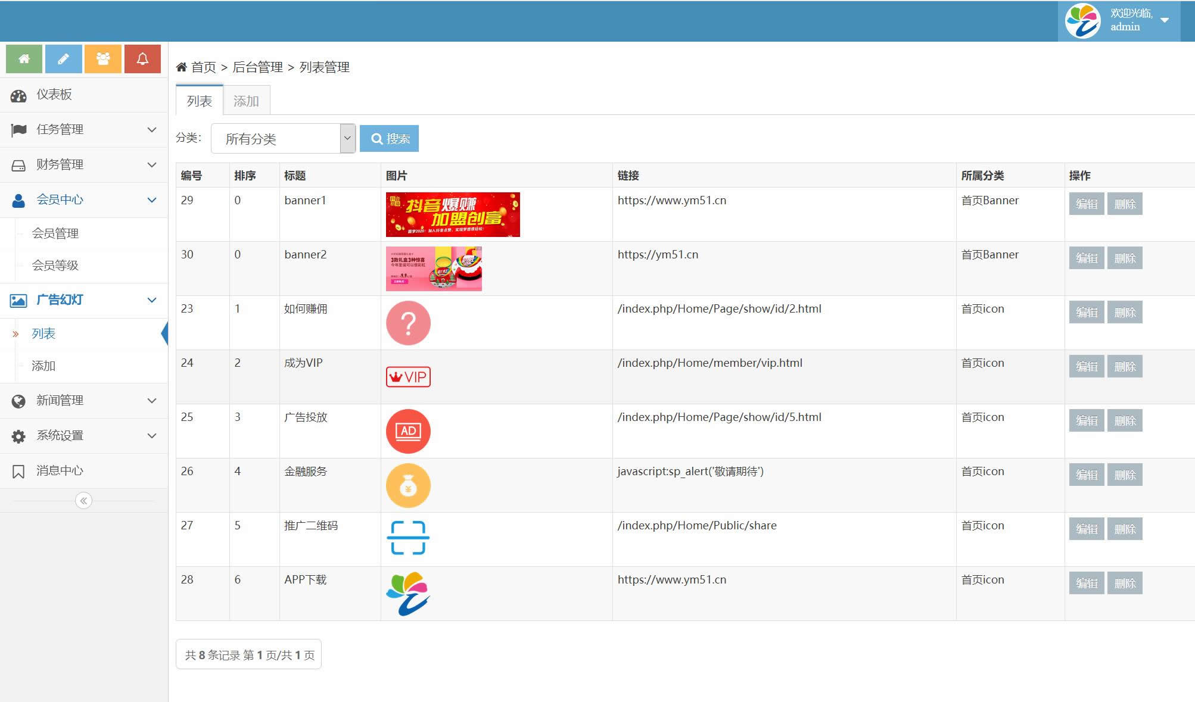Click the orange users shortcut icon
The image size is (1195, 702).
pos(103,59)
